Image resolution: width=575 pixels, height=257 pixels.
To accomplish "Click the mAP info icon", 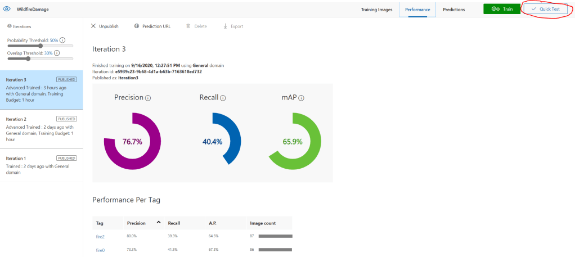I will [301, 98].
